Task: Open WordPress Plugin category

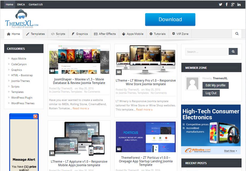Action: coord(22,98)
